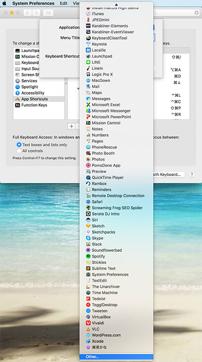
Task: Click the Mission Control icon in the dropdown list
Action: click(88, 123)
